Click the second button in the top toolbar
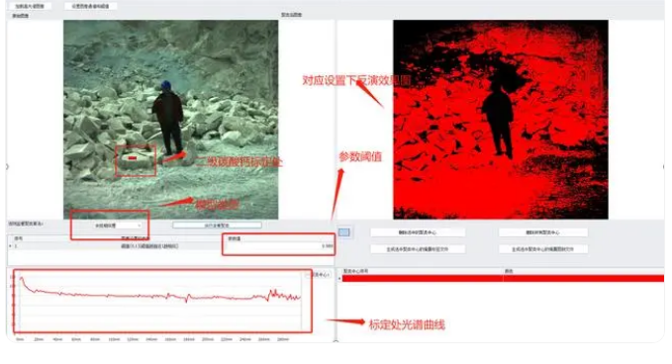This screenshot has height=364, width=672. pyautogui.click(x=90, y=6)
